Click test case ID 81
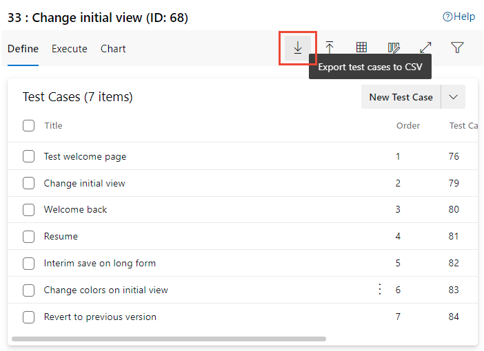Viewport: 484px width, 351px height. (454, 236)
